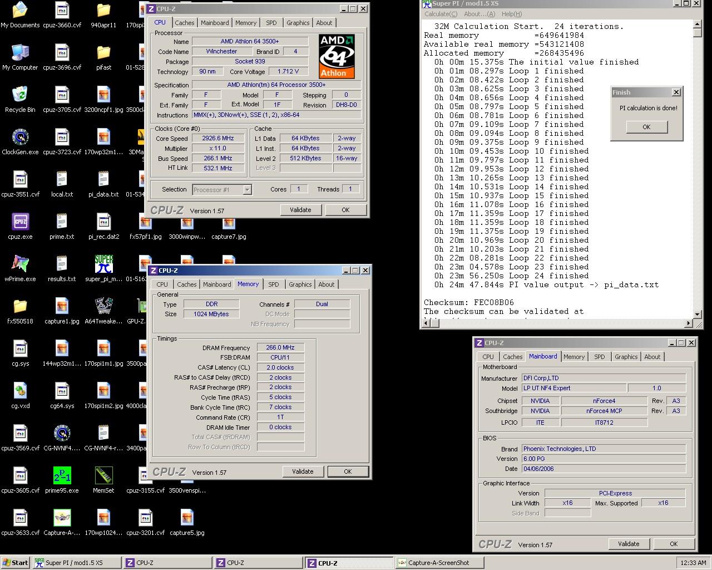712x570 pixels.
Task: Open the 940apr11 folder icon
Action: [x=103, y=15]
